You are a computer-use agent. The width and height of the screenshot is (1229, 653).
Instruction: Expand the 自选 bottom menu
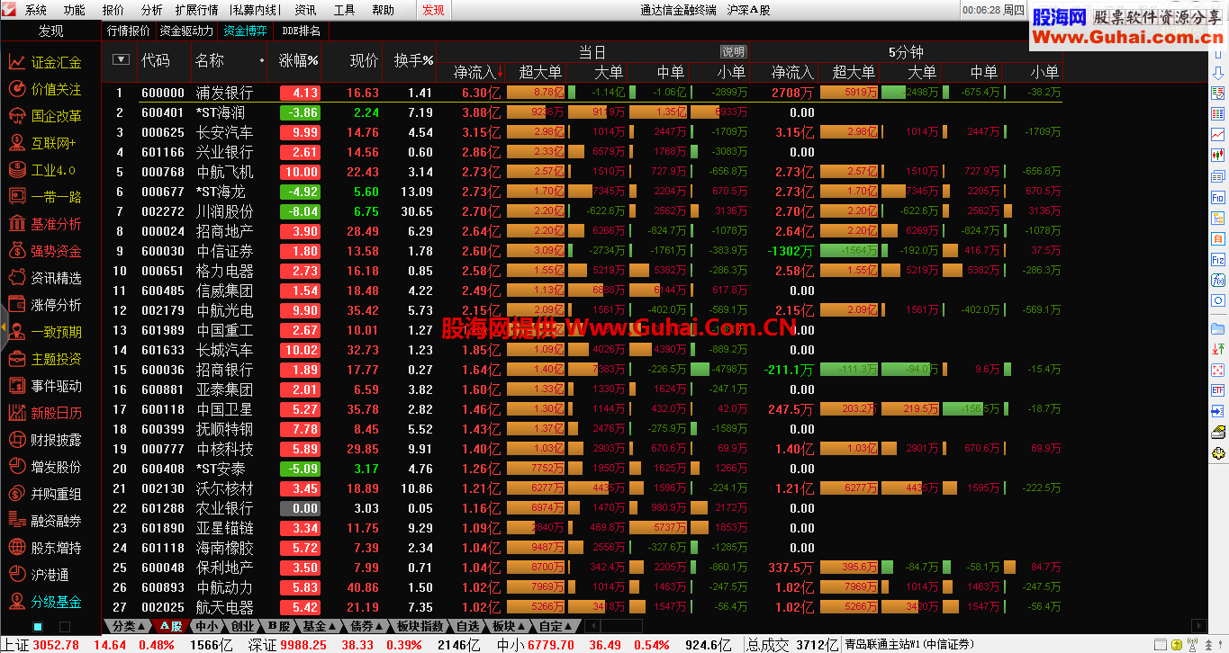tap(468, 626)
